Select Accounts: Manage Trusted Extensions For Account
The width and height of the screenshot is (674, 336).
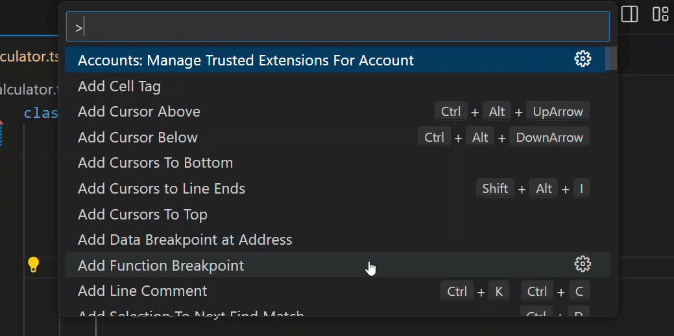tap(245, 60)
